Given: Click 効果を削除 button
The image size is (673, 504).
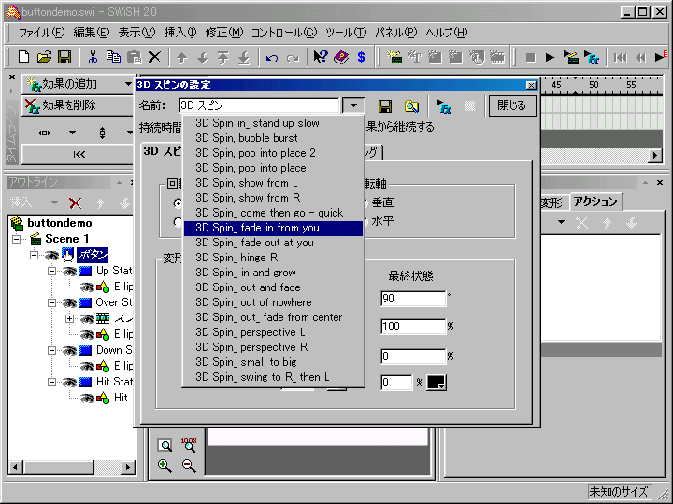Looking at the screenshot, I should 78,105.
